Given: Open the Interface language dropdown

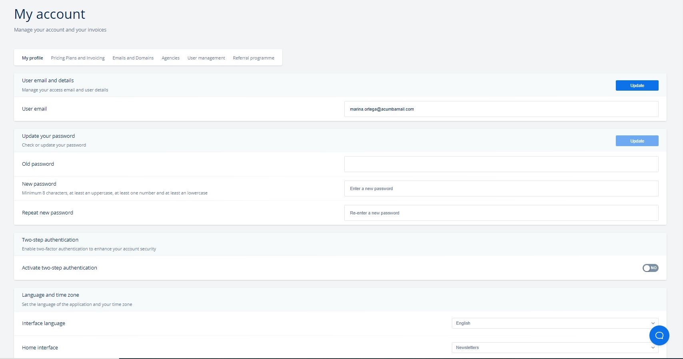Looking at the screenshot, I should [x=555, y=323].
